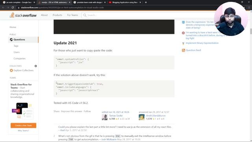This screenshot has height=142, width=252.
Task: Click the Code Golf icon for Binary Exponentiation
Action: [x=183, y=43]
